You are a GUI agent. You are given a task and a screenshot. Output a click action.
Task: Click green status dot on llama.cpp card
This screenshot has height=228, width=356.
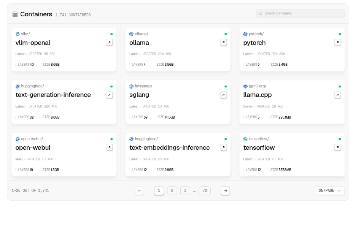(340, 86)
